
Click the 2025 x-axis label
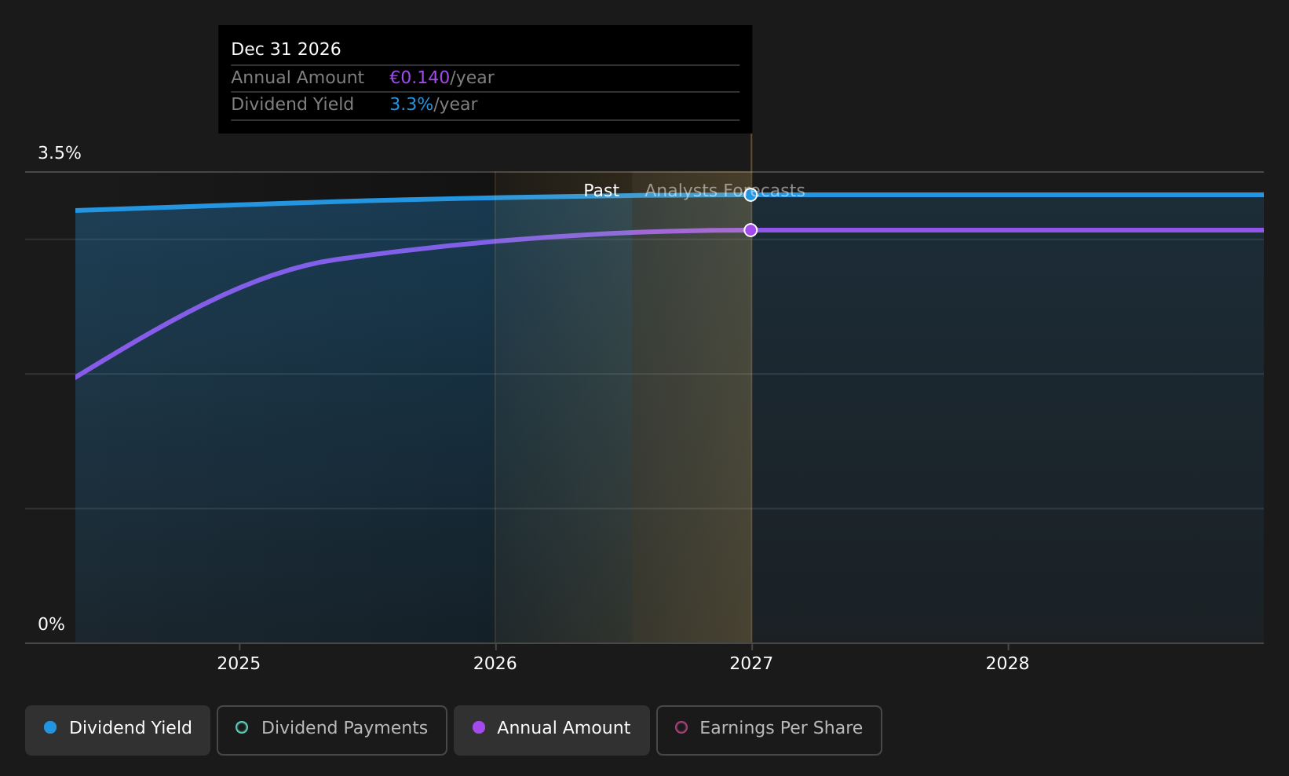(x=239, y=664)
